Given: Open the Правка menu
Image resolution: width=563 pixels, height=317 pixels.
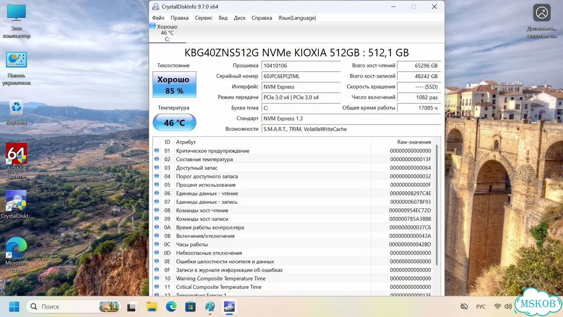Looking at the screenshot, I should tap(179, 18).
